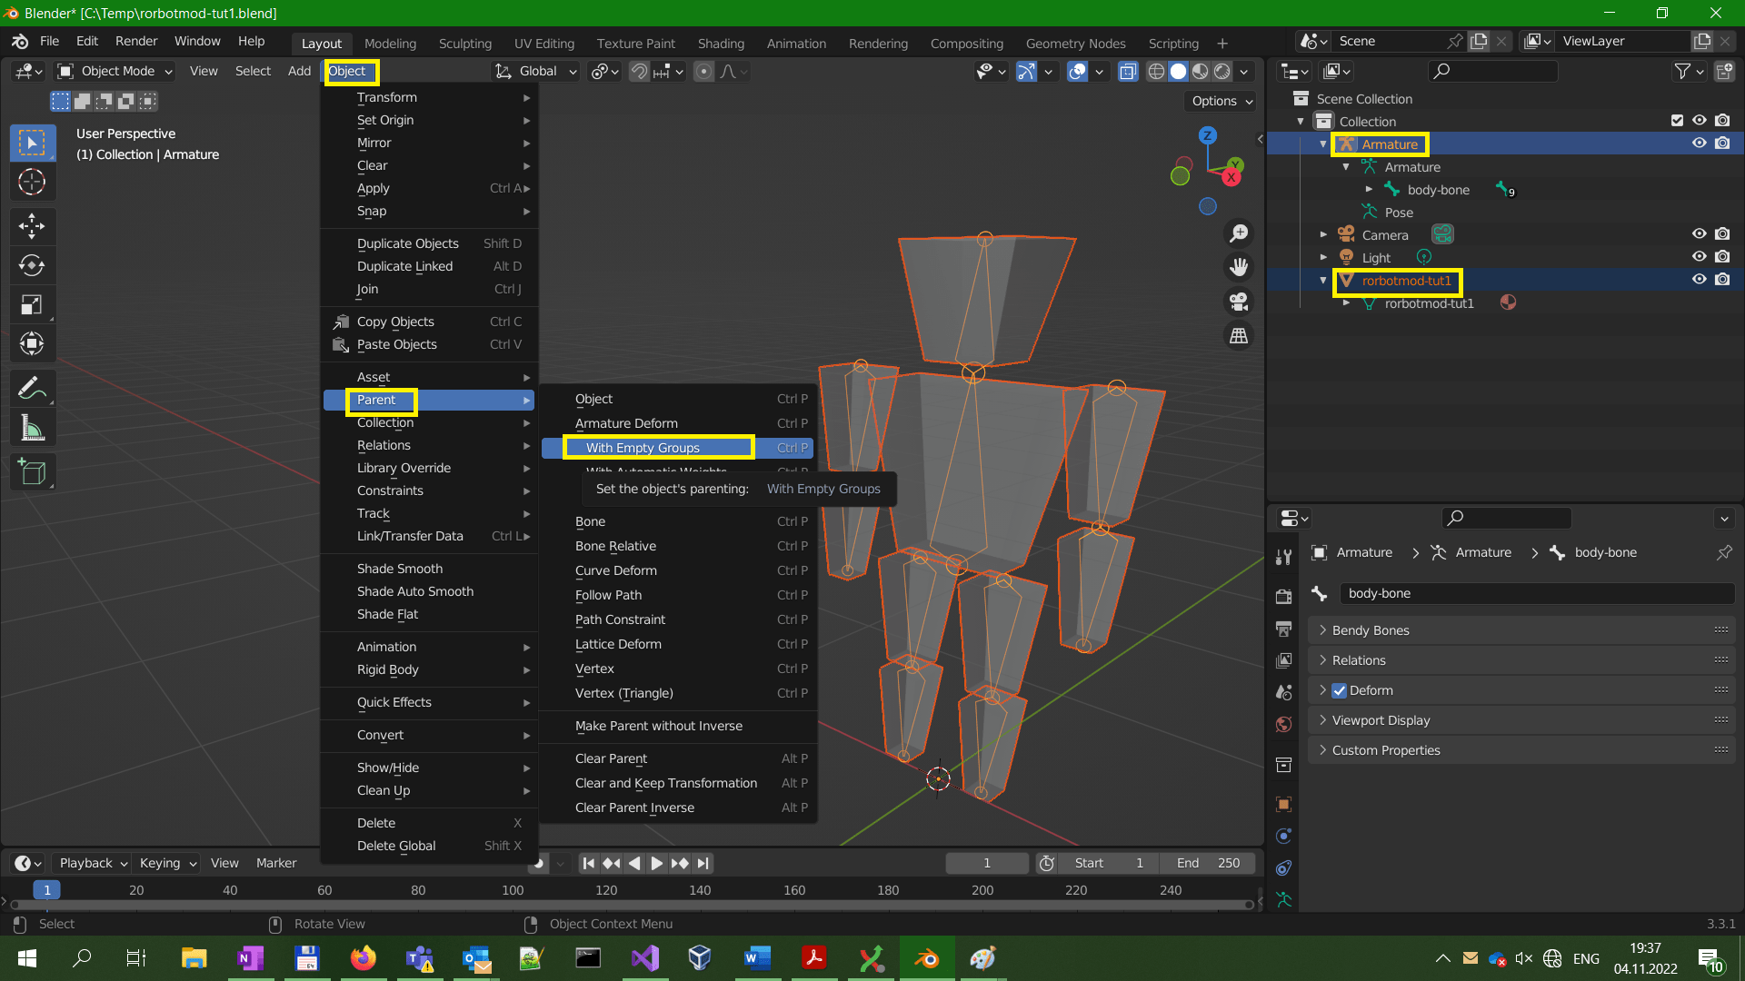
Task: Click the body-bone name input field
Action: click(1536, 593)
